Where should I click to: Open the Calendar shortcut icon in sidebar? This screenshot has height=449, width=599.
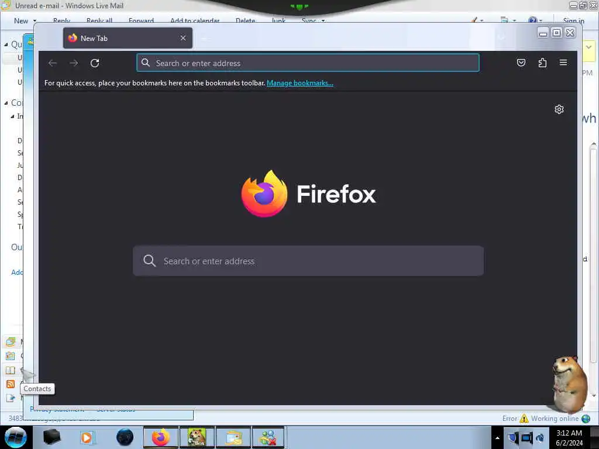(11, 356)
